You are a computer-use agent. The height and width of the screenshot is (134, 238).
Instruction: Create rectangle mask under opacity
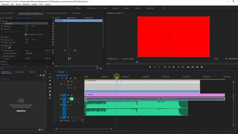pyautogui.click(x=6, y=48)
